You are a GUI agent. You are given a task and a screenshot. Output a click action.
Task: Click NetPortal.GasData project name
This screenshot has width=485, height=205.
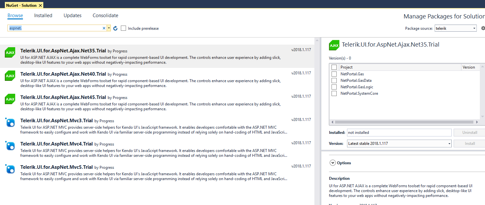tap(356, 81)
